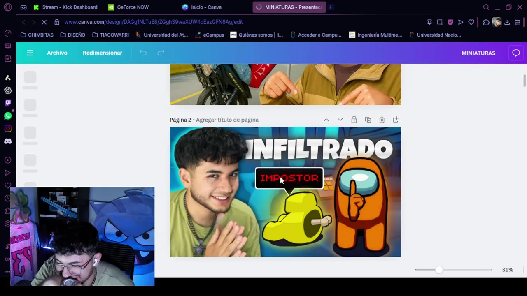Open the eCampus bookmark

coord(209,35)
